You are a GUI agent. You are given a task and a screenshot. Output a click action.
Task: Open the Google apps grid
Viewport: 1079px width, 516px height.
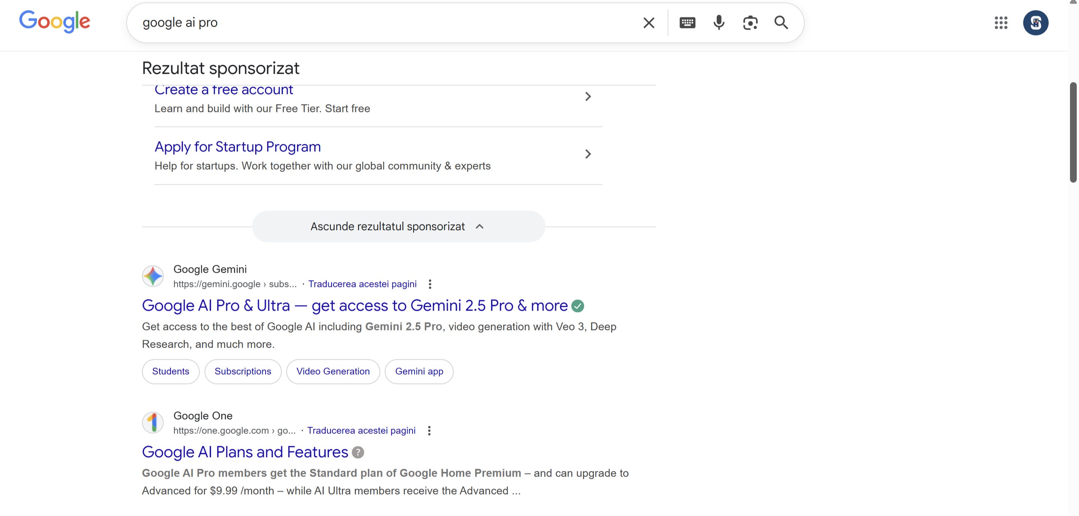click(1001, 22)
